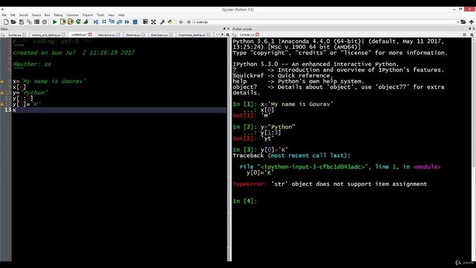Open a file with the folder icon
This screenshot has height=268, width=476.
[14, 22]
